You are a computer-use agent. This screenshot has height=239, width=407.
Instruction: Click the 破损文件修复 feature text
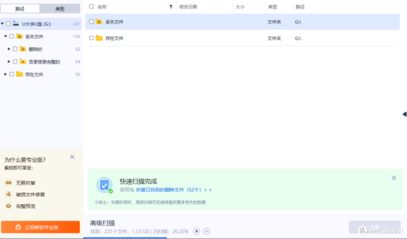point(31,194)
